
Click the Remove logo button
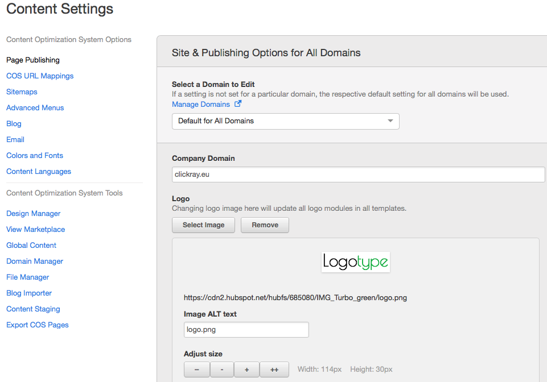tap(265, 225)
